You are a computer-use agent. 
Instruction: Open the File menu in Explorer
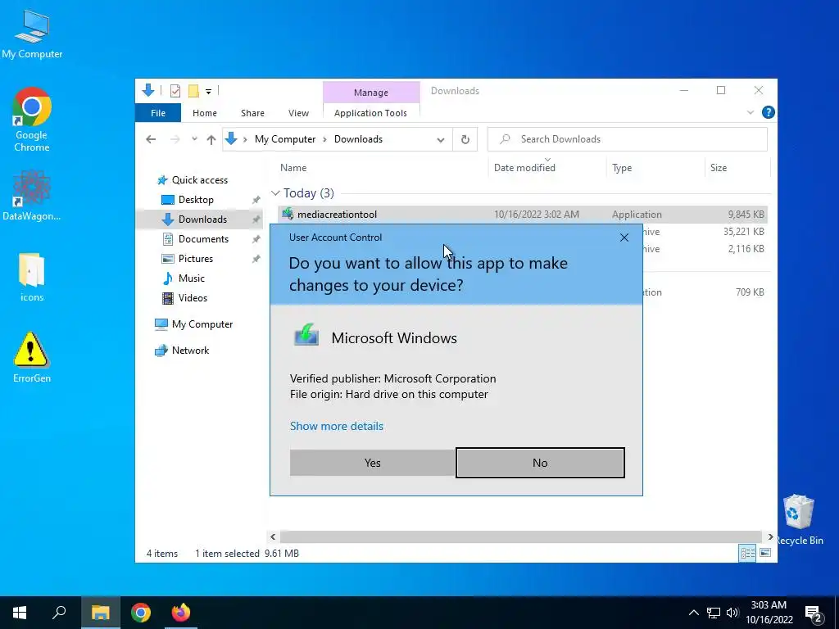click(x=158, y=113)
